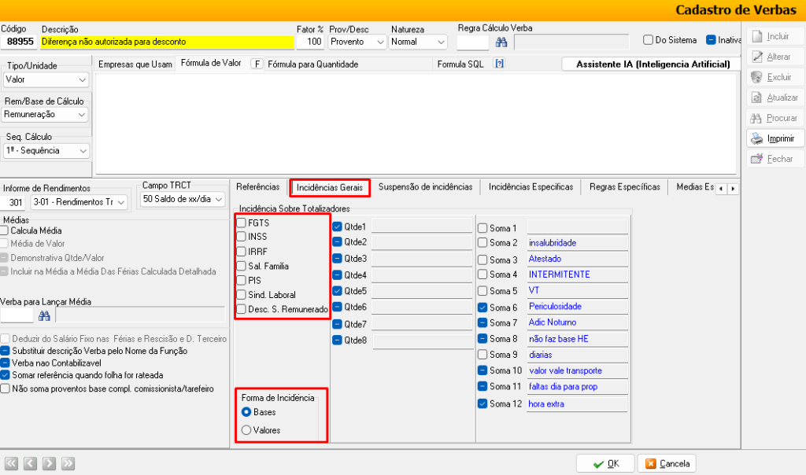Image resolution: width=806 pixels, height=475 pixels.
Task: Check Soma 2 insalubridade checkbox
Action: (482, 242)
